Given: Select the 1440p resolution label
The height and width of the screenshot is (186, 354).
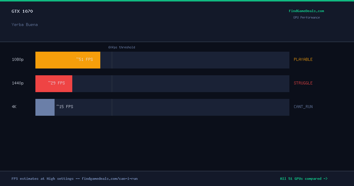Looking at the screenshot, I should pos(18,83).
